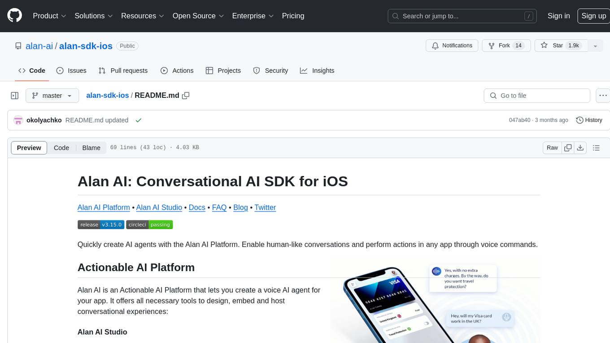Copy raw file contents
This screenshot has height=343, width=610.
pyautogui.click(x=568, y=148)
